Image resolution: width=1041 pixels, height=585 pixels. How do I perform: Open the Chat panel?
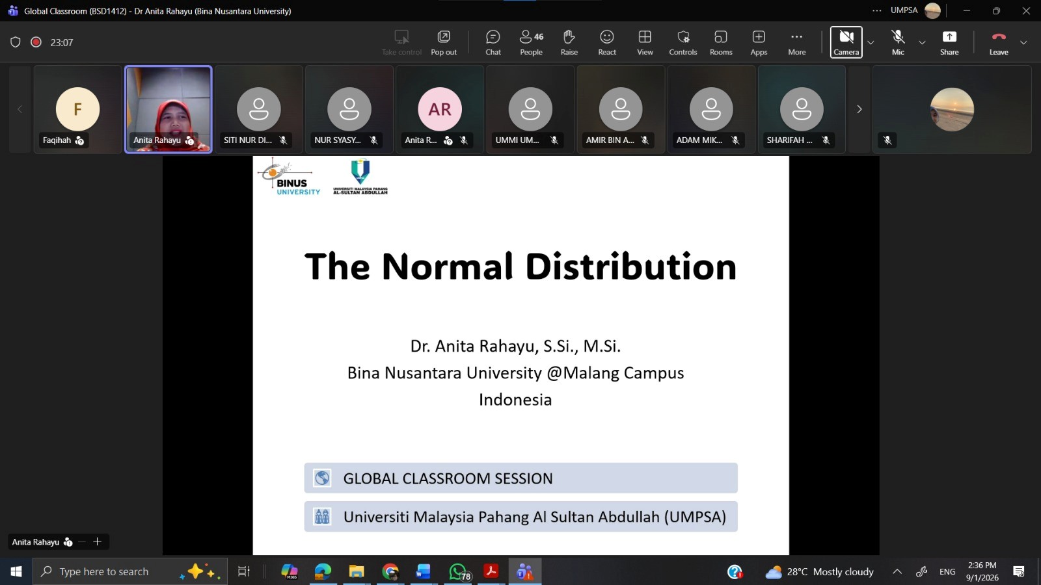pos(493,42)
